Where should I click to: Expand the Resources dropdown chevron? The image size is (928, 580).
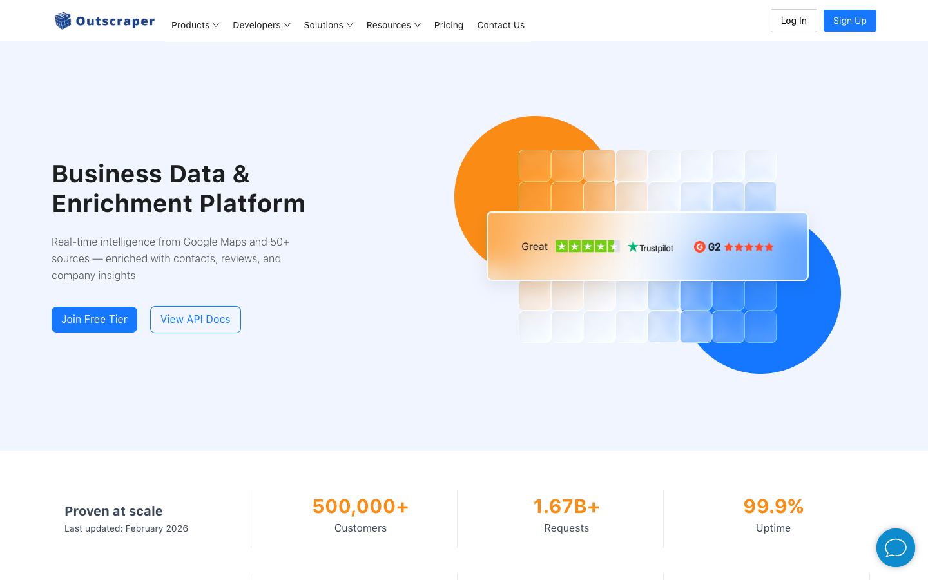pyautogui.click(x=418, y=25)
